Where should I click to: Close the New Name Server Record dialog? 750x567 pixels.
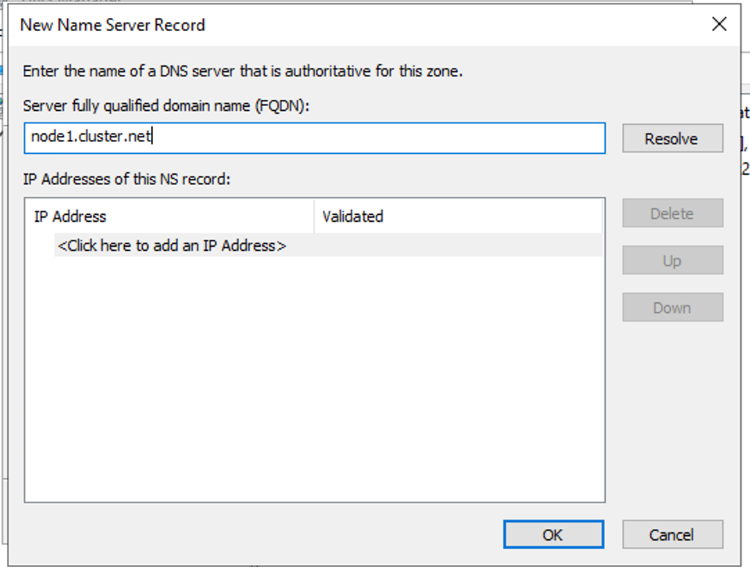[720, 25]
